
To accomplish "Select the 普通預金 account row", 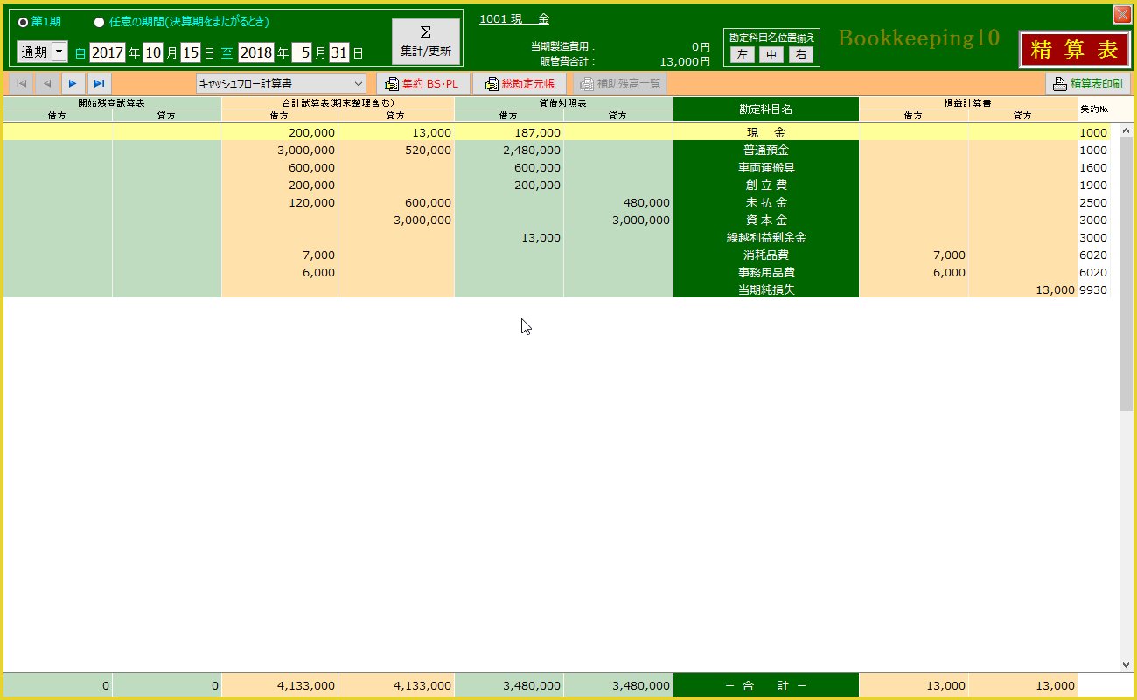I will [x=765, y=150].
